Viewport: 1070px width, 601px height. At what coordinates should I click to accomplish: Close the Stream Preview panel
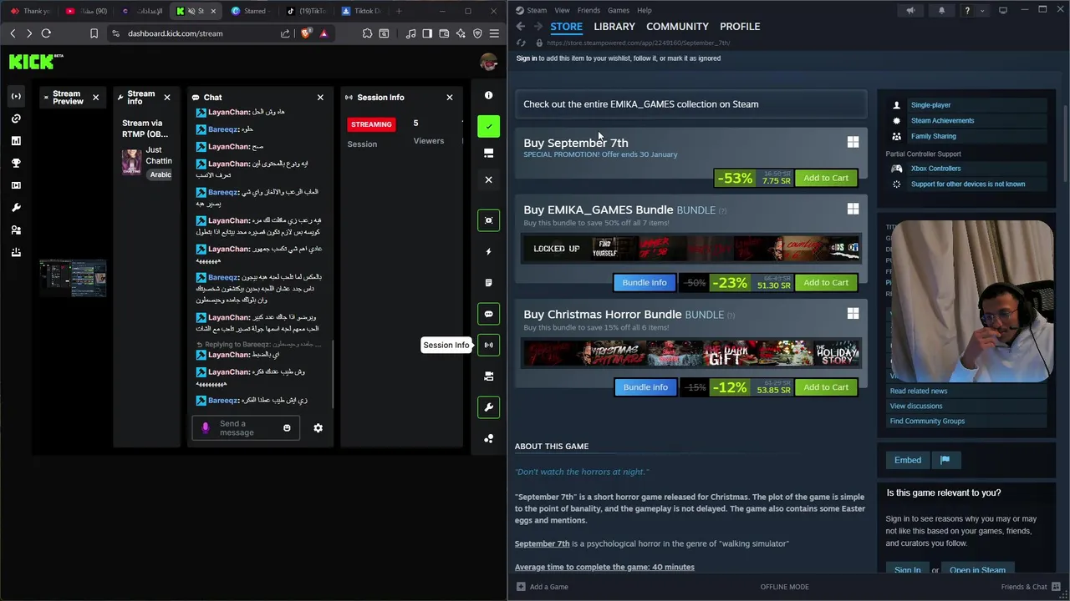tap(95, 98)
